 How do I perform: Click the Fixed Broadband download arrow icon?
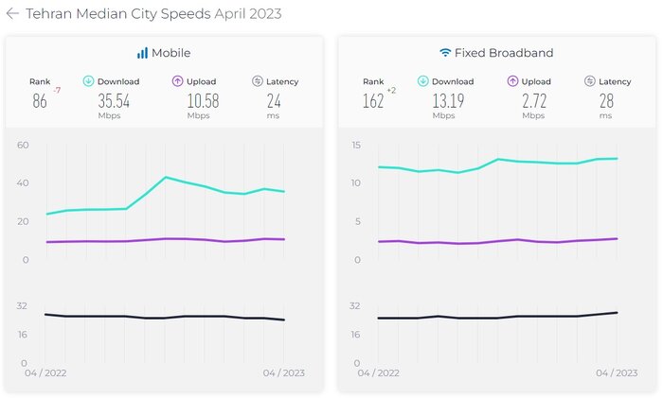pos(421,81)
